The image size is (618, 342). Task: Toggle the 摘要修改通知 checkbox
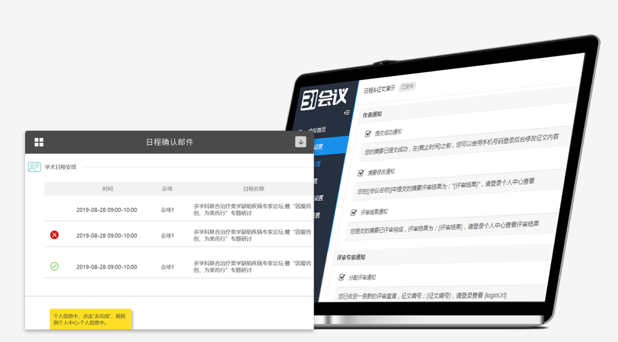click(360, 173)
